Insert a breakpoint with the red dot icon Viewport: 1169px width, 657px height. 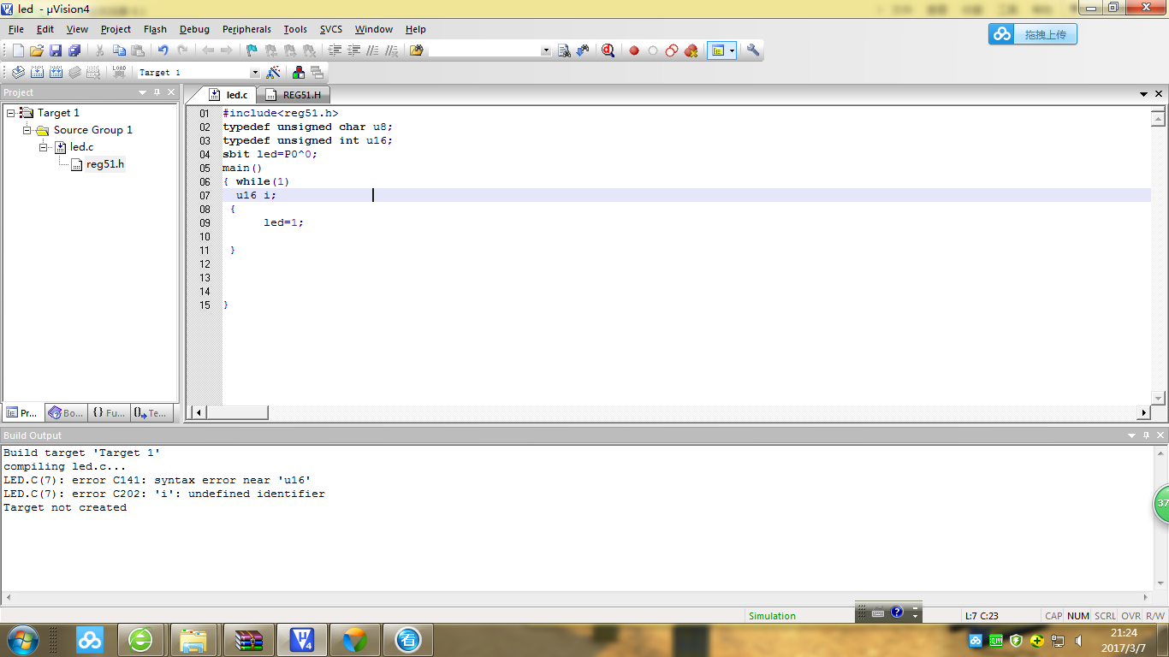coord(634,50)
